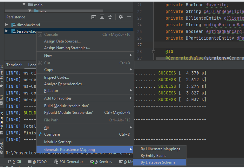Open the Services tool window
This screenshot has width=244, height=168.
coord(101,162)
